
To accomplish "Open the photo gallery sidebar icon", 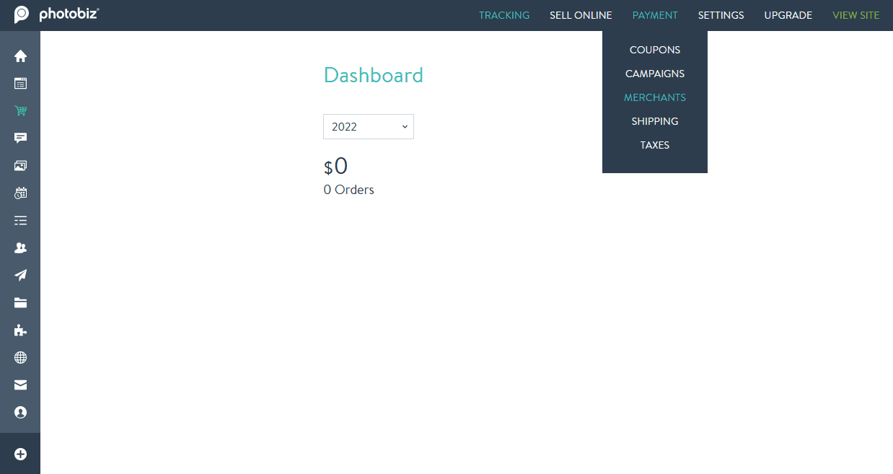I will [x=20, y=166].
